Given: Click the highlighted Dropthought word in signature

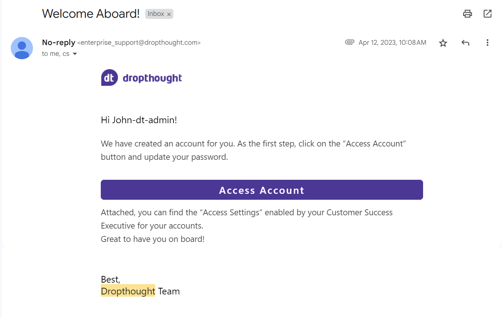Looking at the screenshot, I should pos(128,291).
